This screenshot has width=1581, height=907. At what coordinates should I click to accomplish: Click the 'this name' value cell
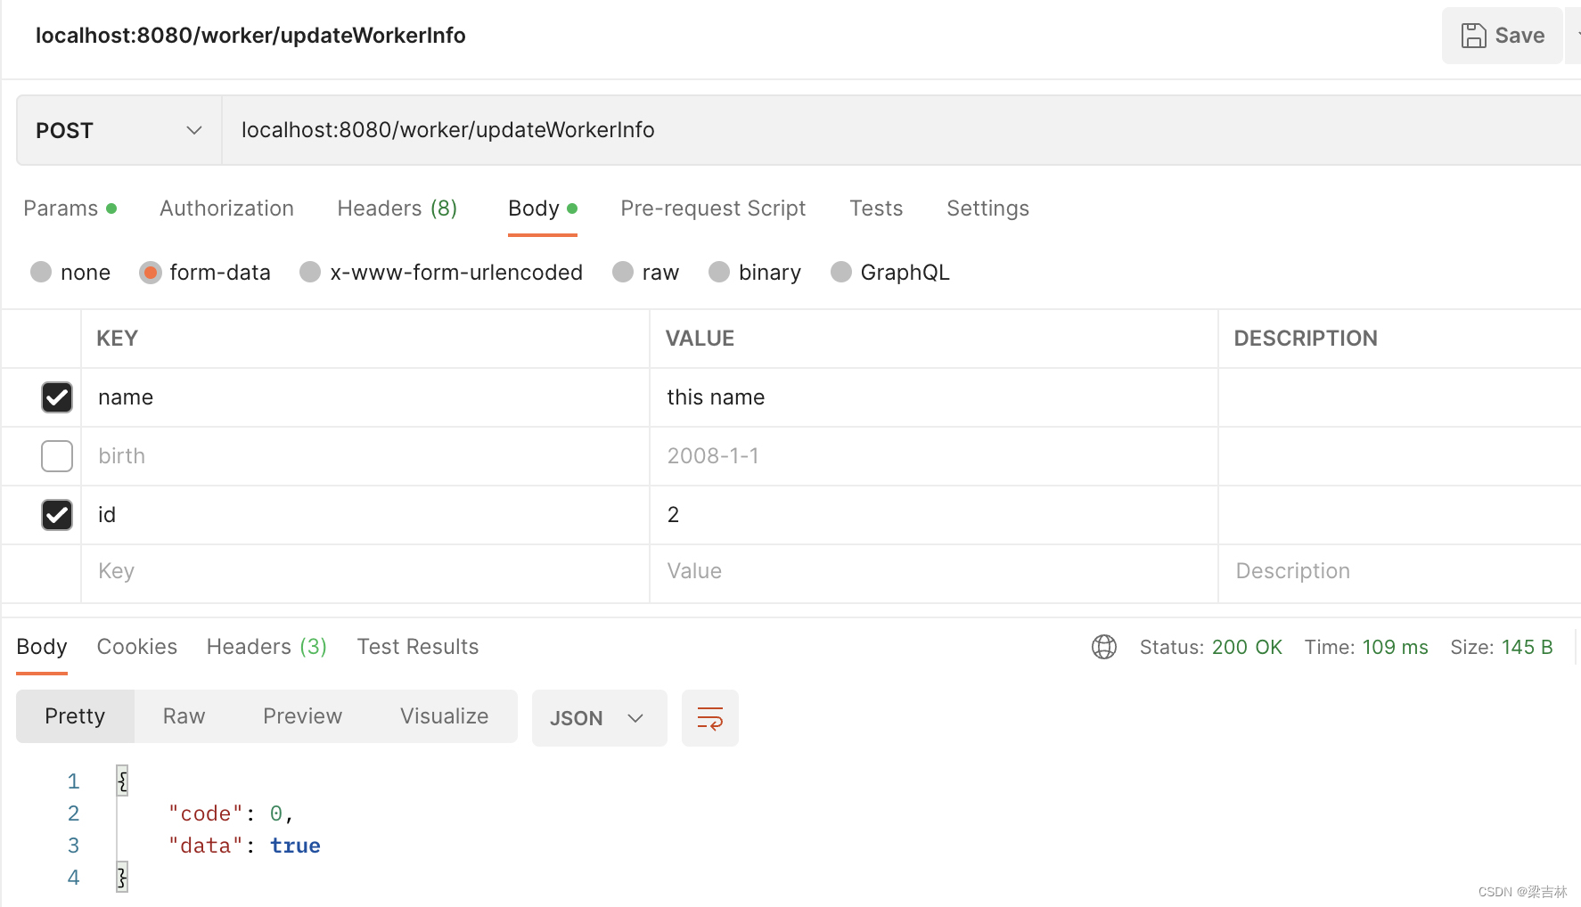(934, 397)
